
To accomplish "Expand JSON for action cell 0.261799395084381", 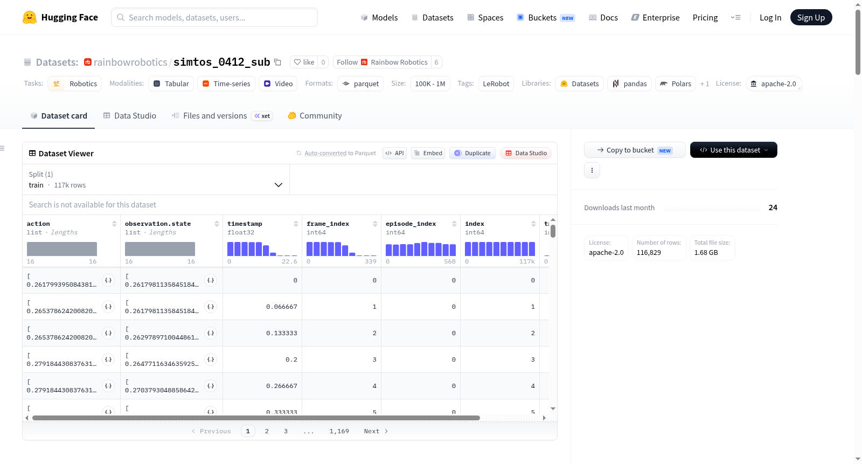I will [x=108, y=280].
